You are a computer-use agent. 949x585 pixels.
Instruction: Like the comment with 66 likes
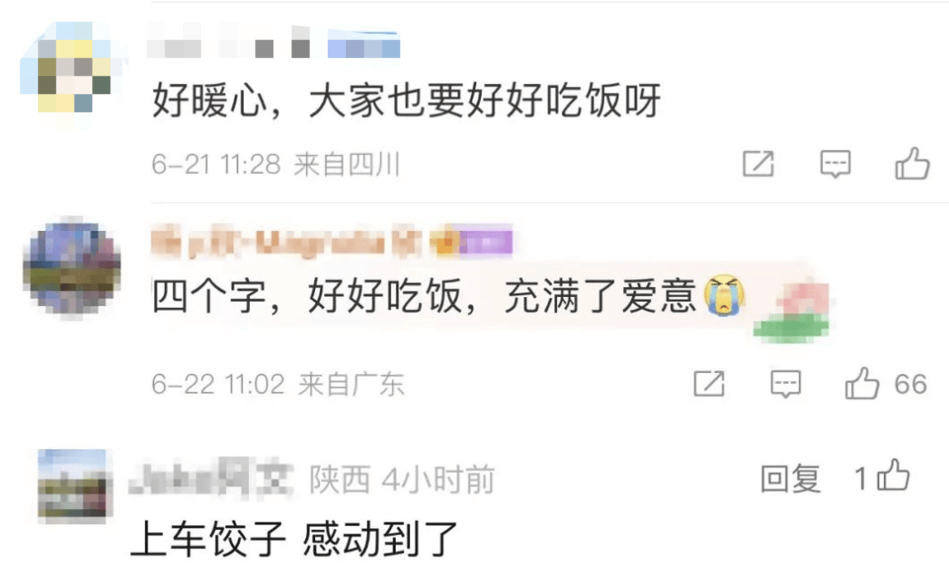[x=862, y=384]
